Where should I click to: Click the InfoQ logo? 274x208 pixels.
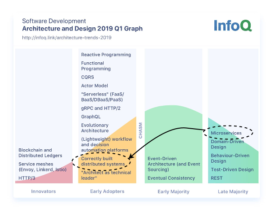click(232, 26)
